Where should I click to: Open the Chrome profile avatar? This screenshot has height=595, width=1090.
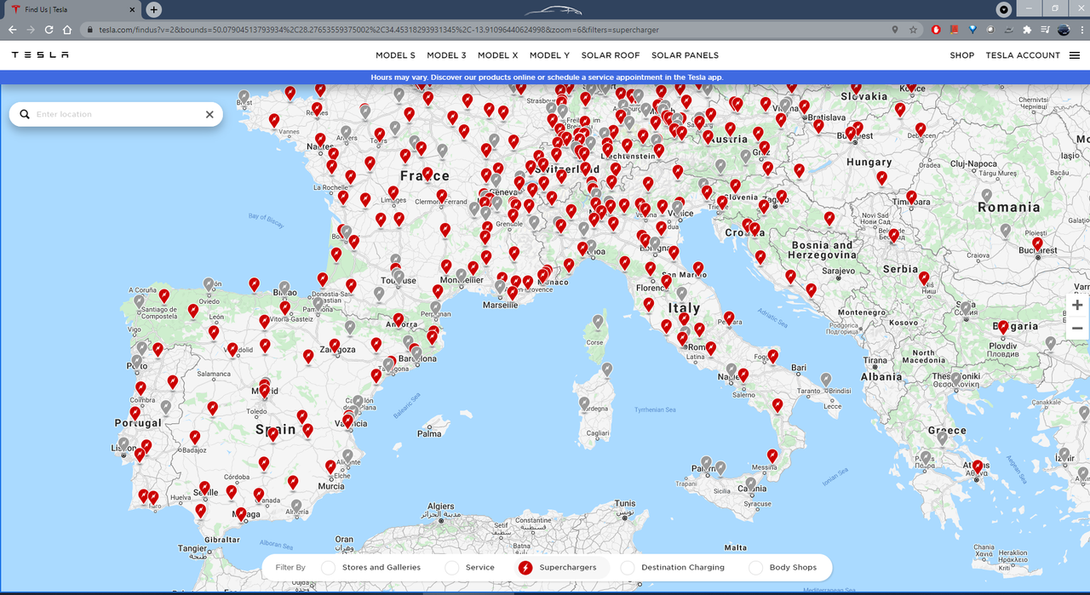coord(1064,30)
